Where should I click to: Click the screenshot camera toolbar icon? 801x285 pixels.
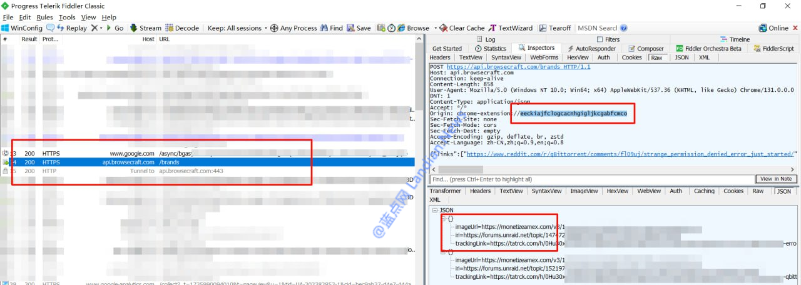[x=381, y=28]
